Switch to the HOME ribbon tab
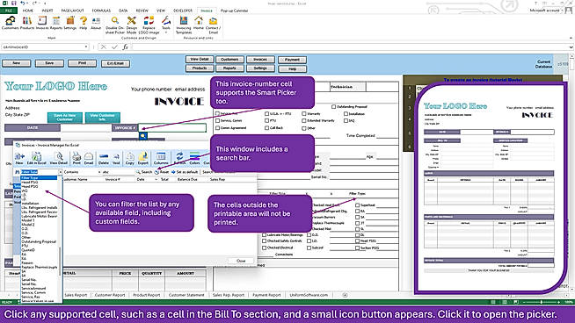This screenshot has width=575, height=323. pyautogui.click(x=28, y=11)
